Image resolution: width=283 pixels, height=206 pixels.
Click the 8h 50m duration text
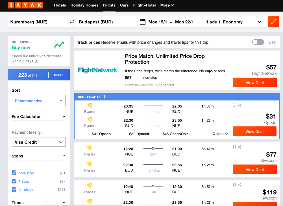coord(208,187)
